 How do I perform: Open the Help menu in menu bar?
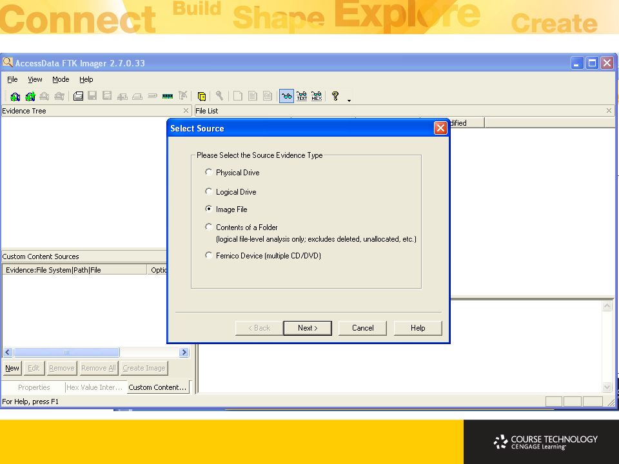pyautogui.click(x=86, y=79)
